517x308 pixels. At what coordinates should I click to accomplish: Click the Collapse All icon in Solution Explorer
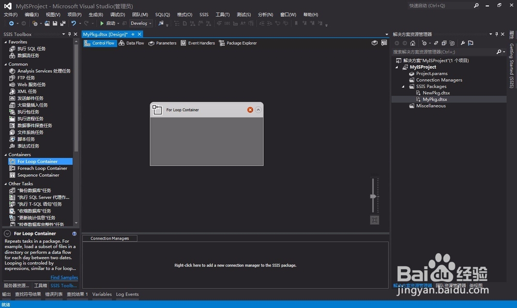point(444,43)
